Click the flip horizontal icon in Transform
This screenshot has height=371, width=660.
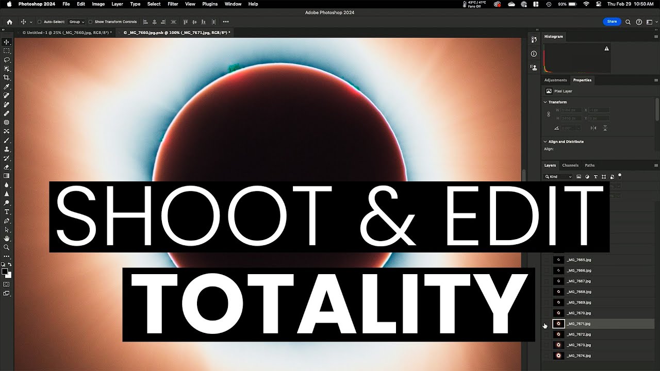coord(593,128)
